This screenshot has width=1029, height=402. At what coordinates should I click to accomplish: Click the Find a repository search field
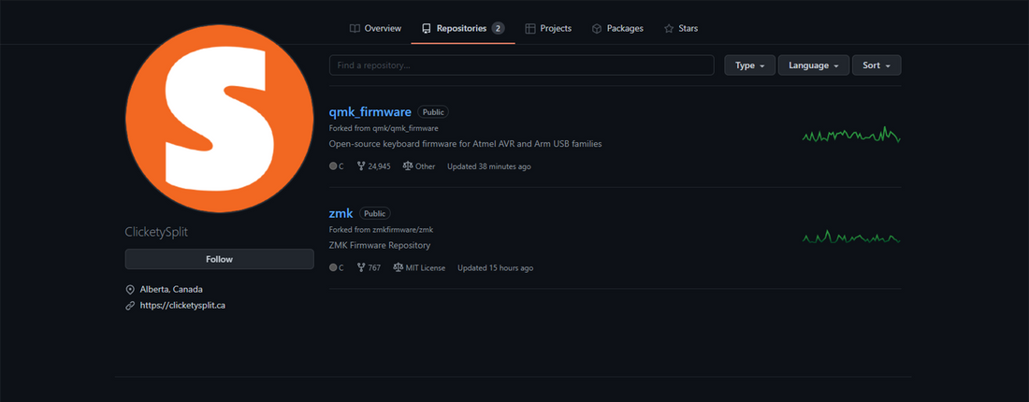point(521,65)
